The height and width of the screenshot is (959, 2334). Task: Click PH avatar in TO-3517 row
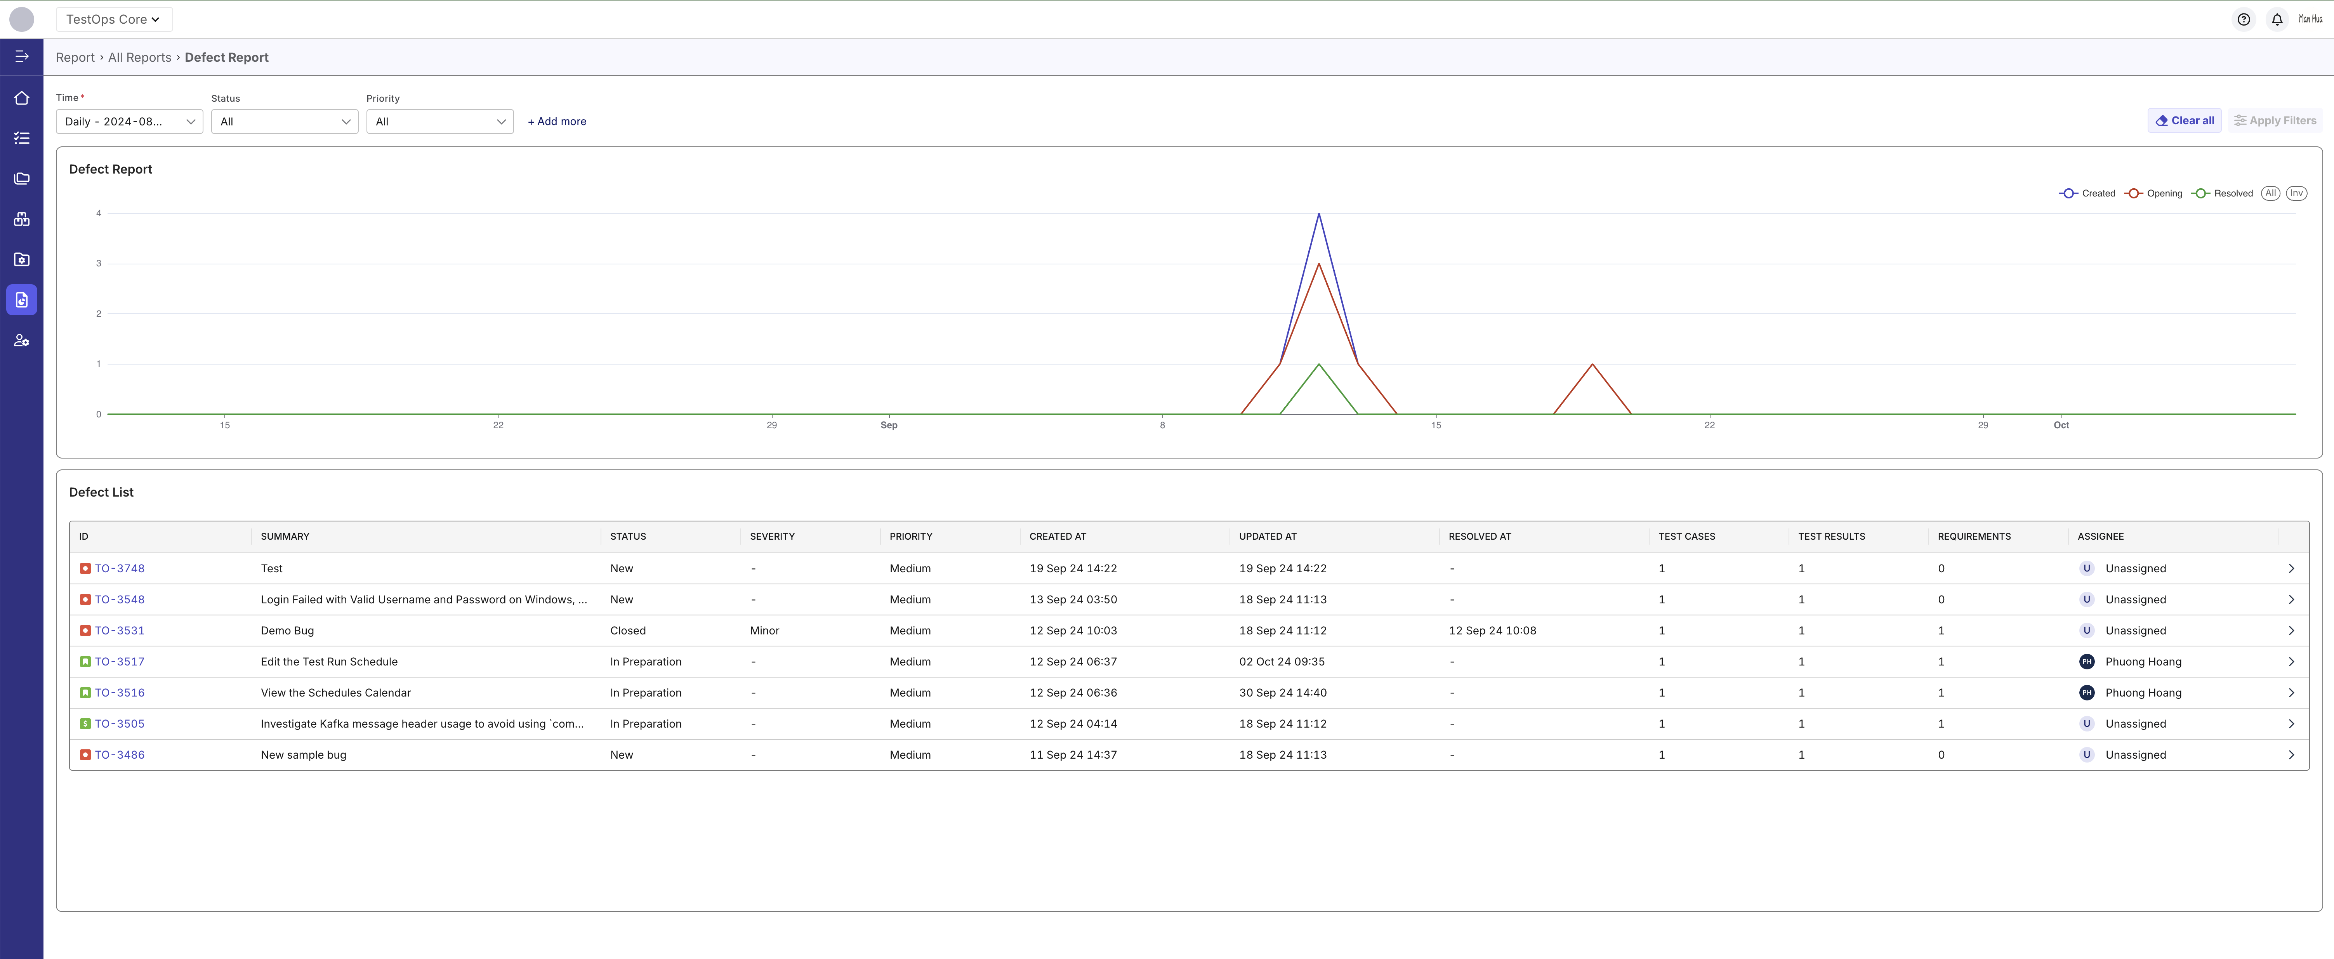point(2087,662)
